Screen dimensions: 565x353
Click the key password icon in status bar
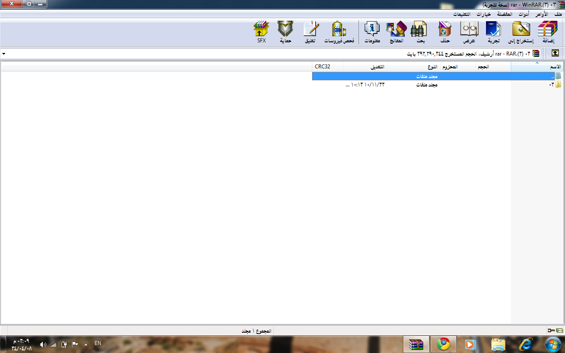551,330
